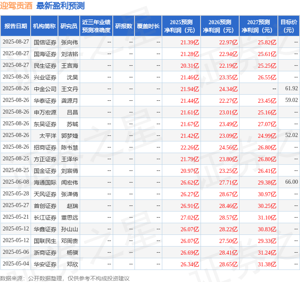The width and height of the screenshot is (300, 282).
Task: Select the 最新盈利预测 heading
Action: pos(60,6)
